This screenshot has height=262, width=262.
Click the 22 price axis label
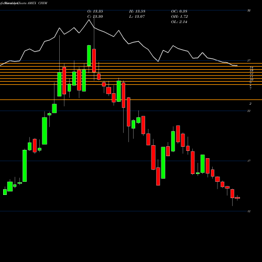(x=249, y=111)
